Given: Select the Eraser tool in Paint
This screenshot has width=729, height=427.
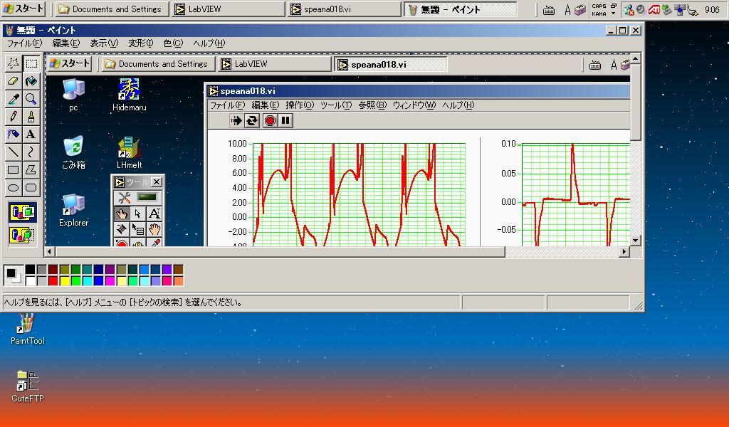Looking at the screenshot, I should [13, 81].
